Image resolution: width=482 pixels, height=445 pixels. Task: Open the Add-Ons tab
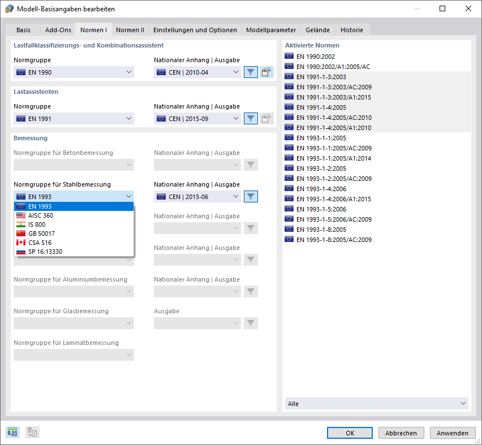coord(58,30)
